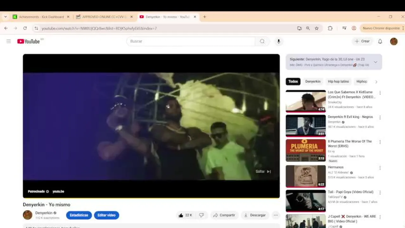The height and width of the screenshot is (228, 405).
Task: Open the notifications bell
Action: [380, 41]
